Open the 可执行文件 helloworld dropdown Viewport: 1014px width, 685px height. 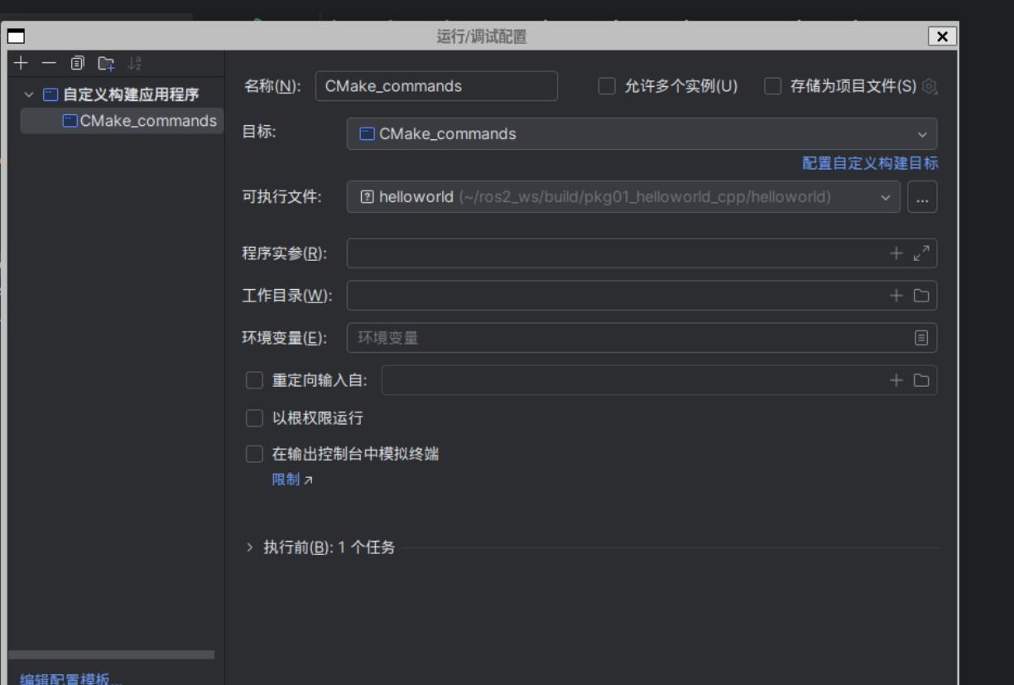[622, 197]
